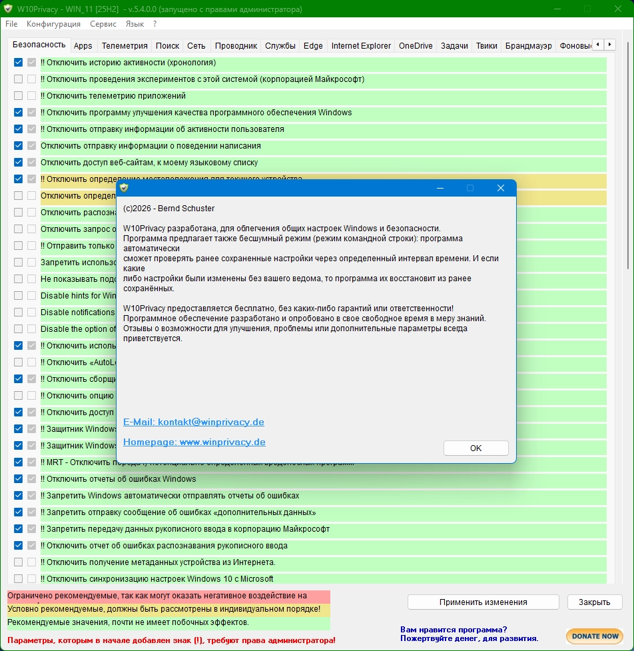The image size is (634, 651).
Task: Toggle 'Отключить доступ веб-сайтам' language list checkbox
Action: pos(18,162)
